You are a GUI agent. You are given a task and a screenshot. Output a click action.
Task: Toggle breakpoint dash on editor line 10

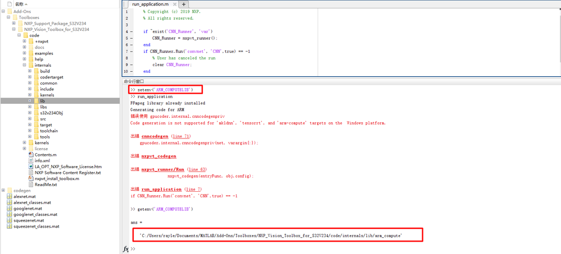tap(132, 71)
